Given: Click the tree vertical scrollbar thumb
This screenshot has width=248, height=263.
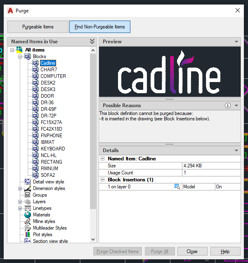Looking at the screenshot, I should [x=93, y=131].
